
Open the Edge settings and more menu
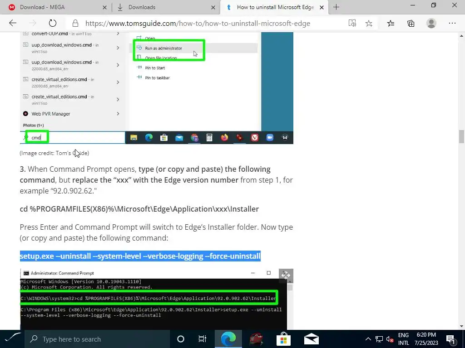click(452, 23)
